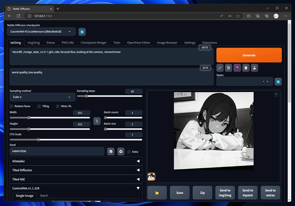Collapse the ControlNet v1.1.224 section
The width and height of the screenshot is (295, 206).
tap(76, 188)
